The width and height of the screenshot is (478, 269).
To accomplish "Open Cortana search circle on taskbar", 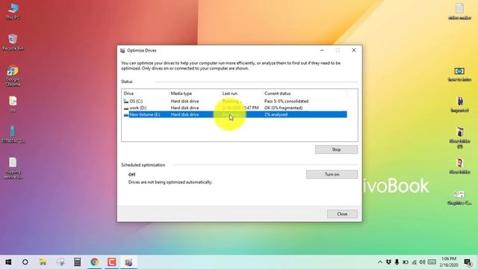I will [25, 262].
